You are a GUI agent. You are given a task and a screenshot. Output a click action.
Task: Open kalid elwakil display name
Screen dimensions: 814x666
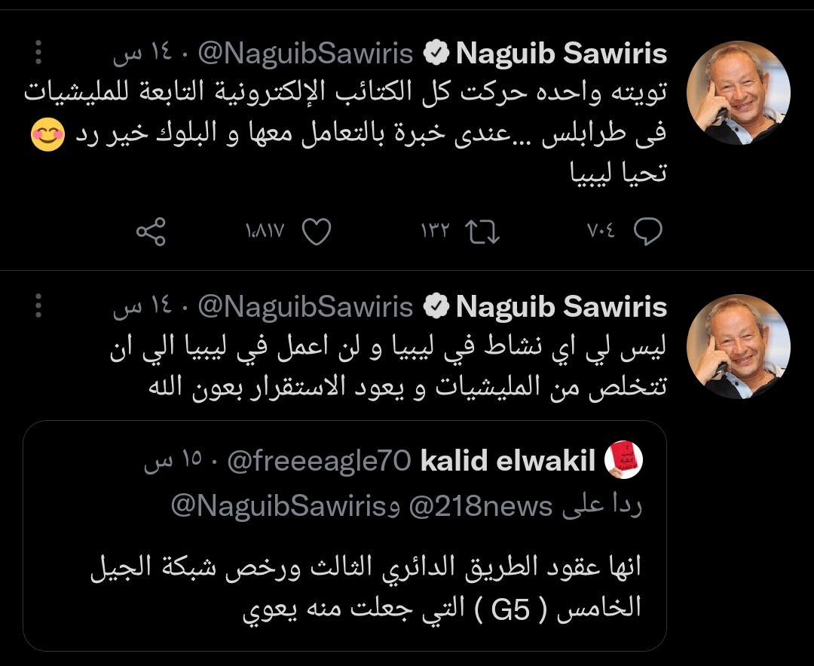[508, 460]
